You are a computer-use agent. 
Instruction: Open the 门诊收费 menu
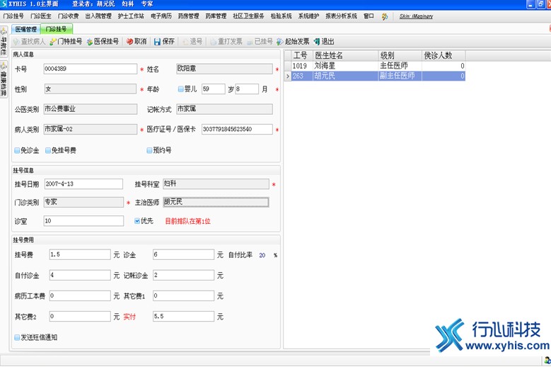click(x=68, y=16)
